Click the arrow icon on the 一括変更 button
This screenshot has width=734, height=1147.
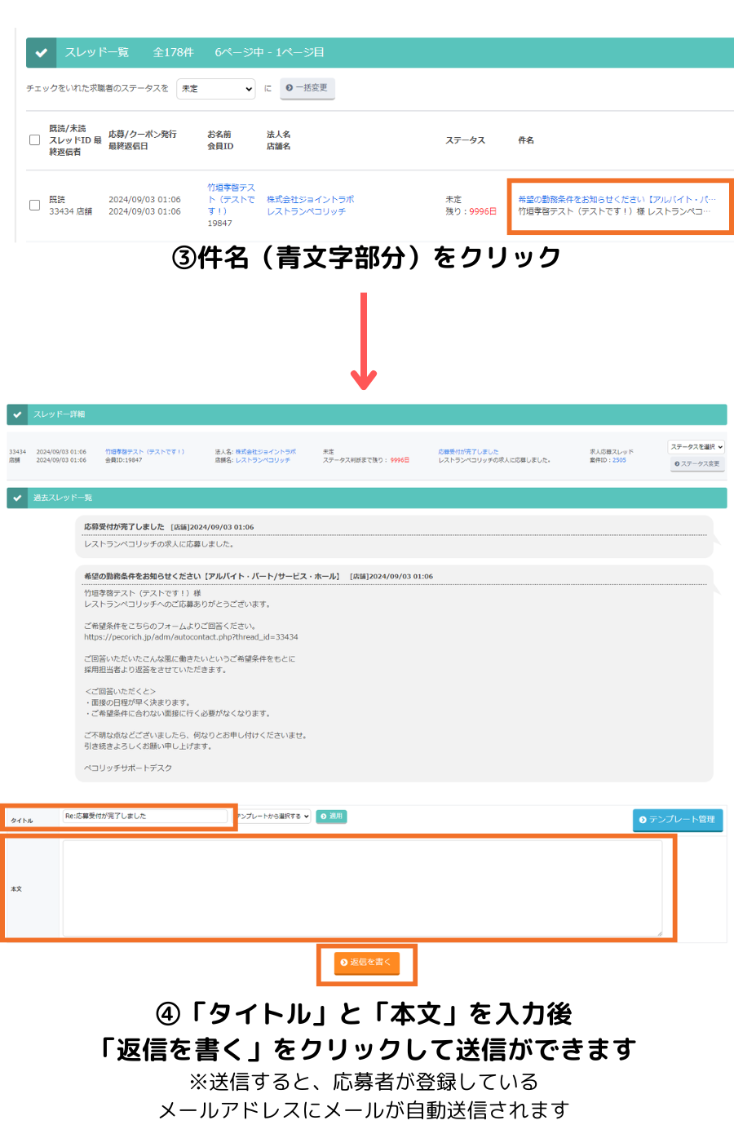pos(290,89)
